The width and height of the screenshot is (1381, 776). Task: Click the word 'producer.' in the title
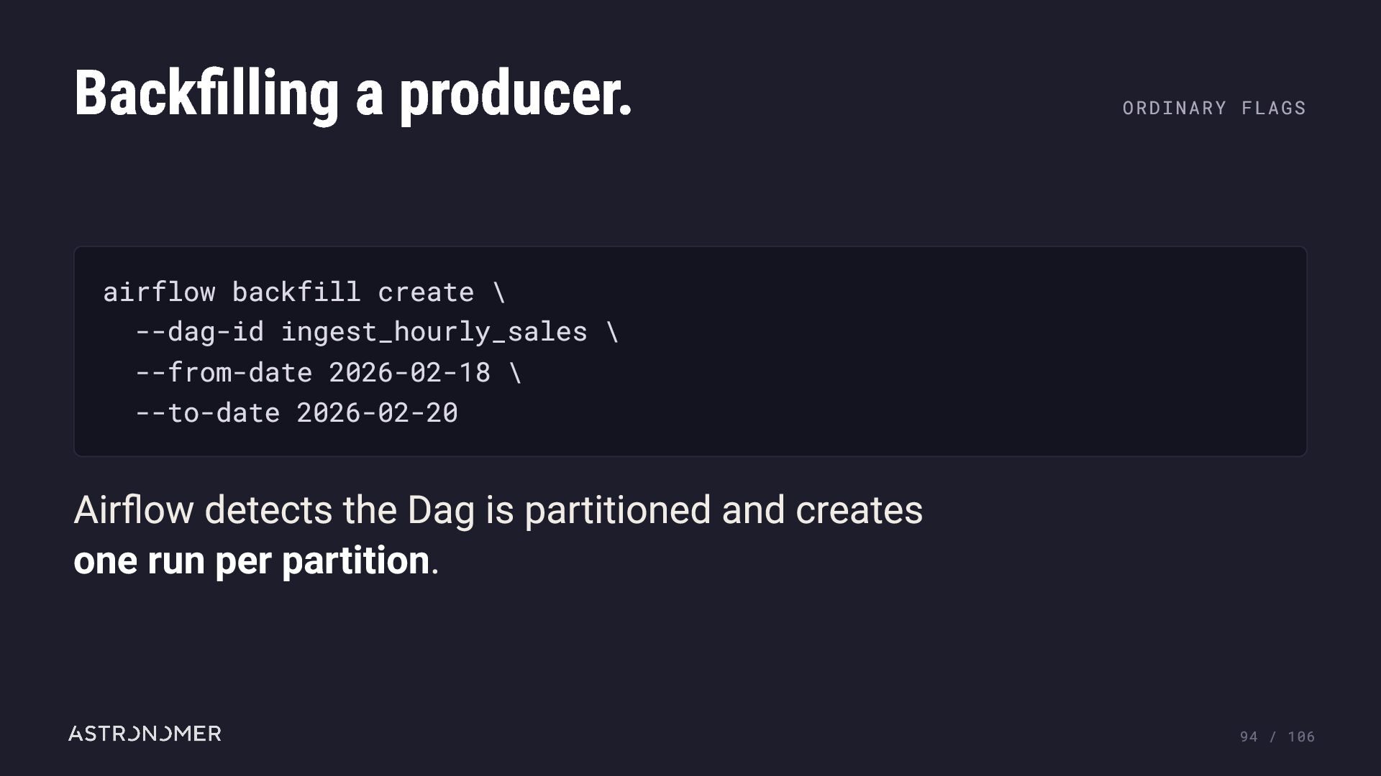516,94
